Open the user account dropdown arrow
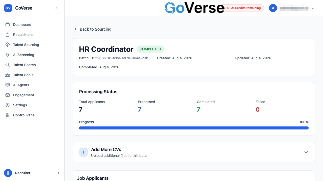 tap(313, 8)
